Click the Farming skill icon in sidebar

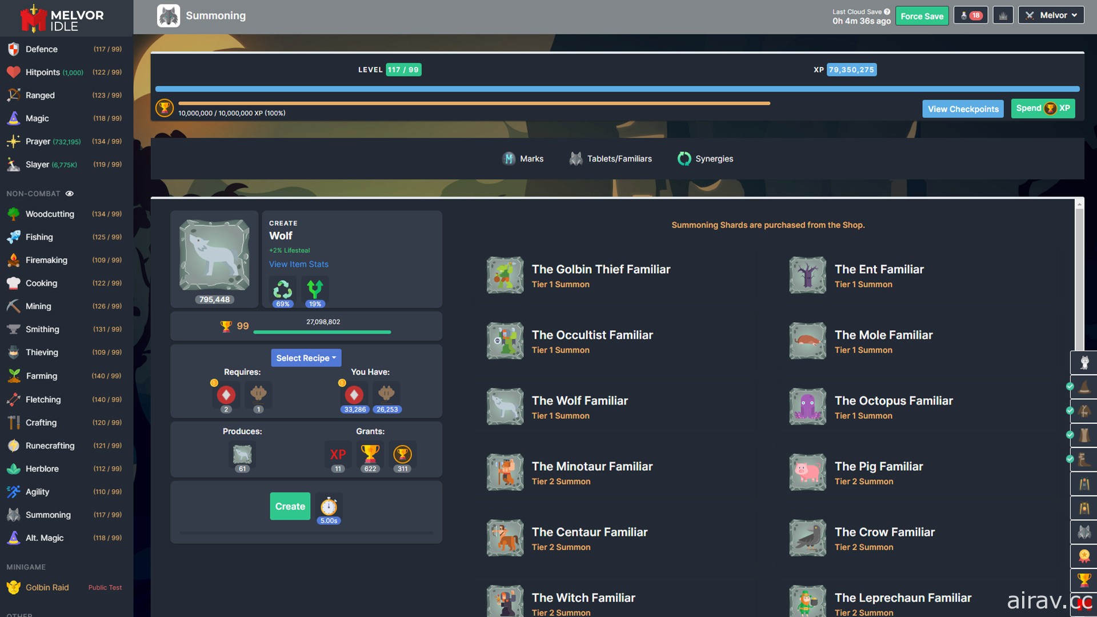point(13,376)
